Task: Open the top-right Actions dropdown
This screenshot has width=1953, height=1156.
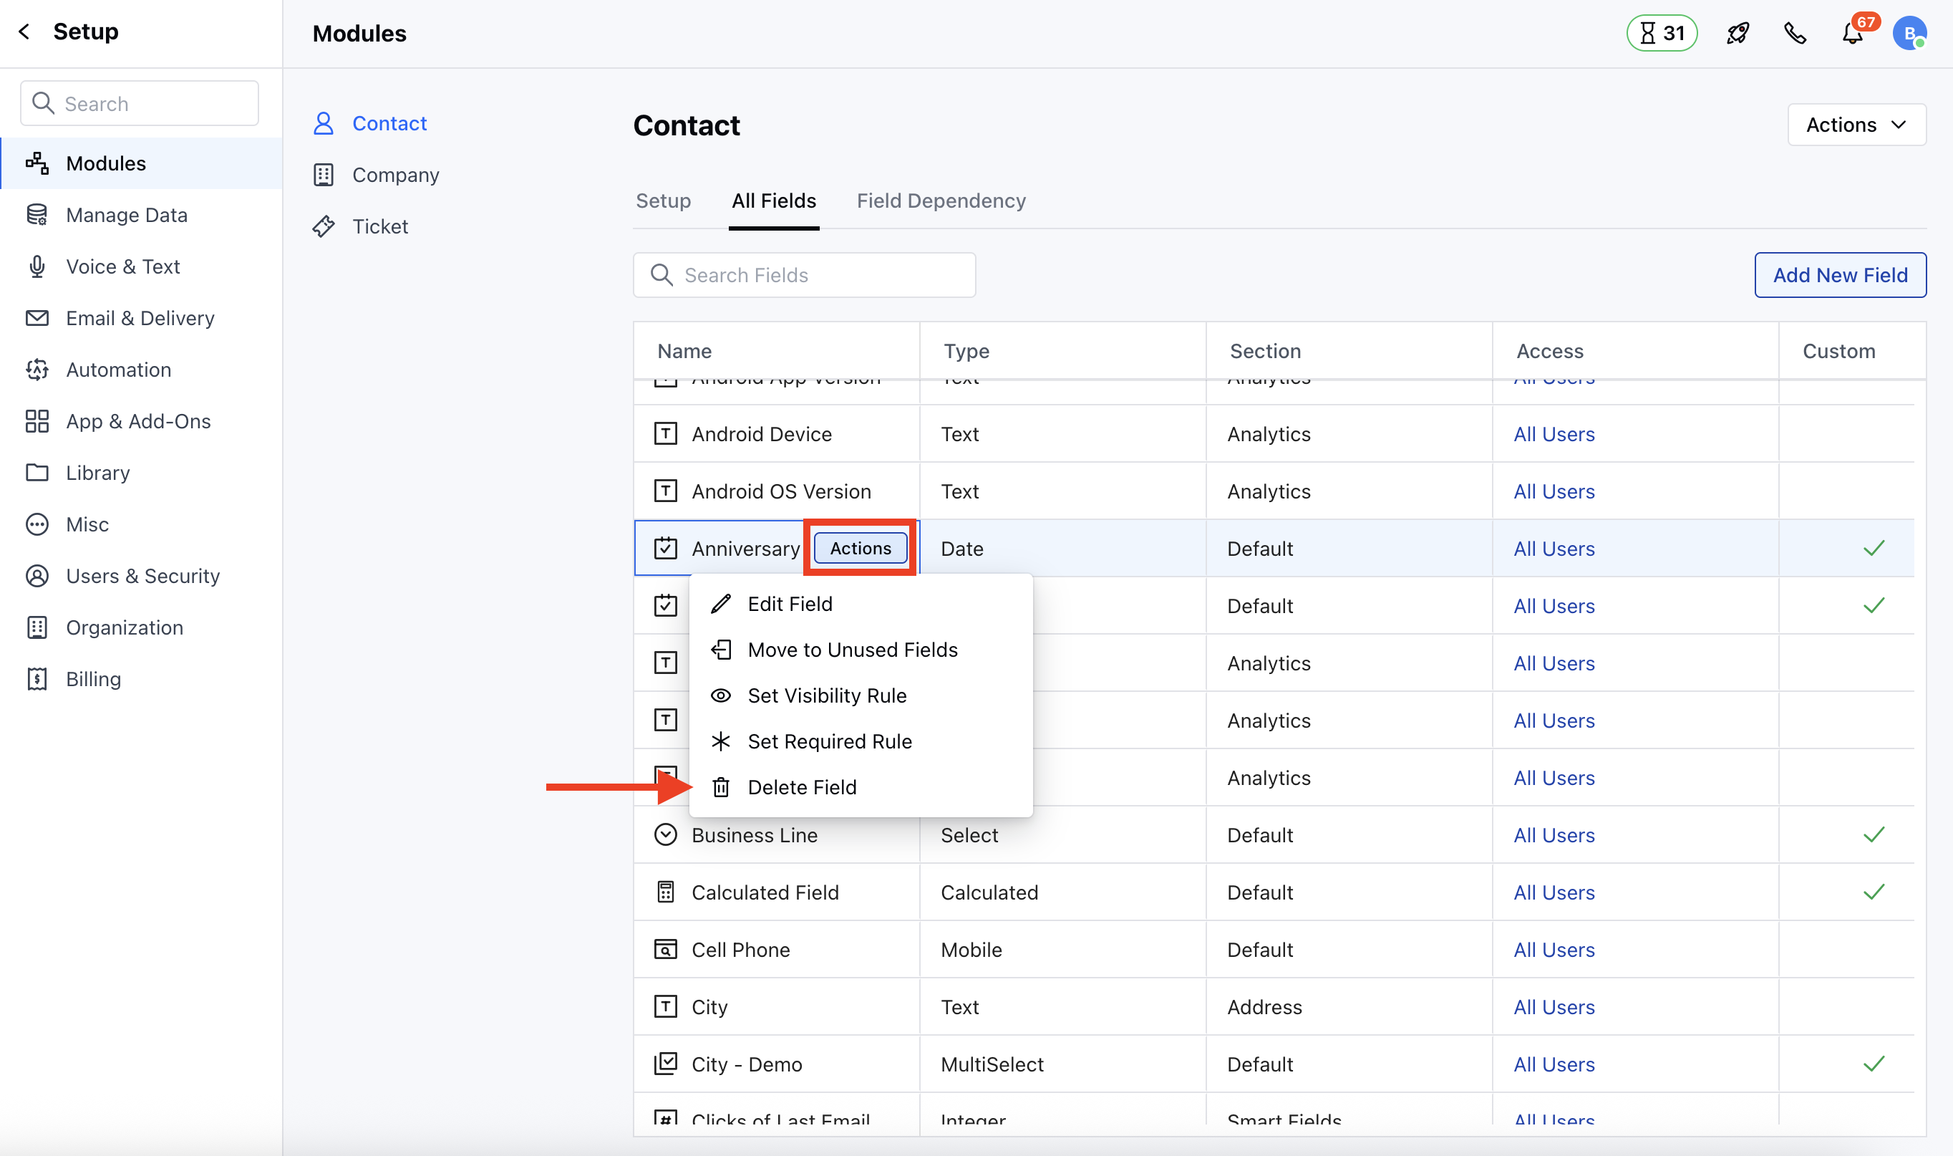Action: click(1856, 125)
